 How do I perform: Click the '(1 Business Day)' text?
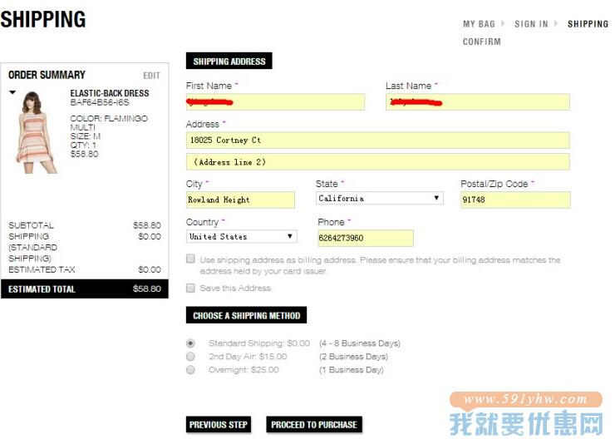[352, 370]
